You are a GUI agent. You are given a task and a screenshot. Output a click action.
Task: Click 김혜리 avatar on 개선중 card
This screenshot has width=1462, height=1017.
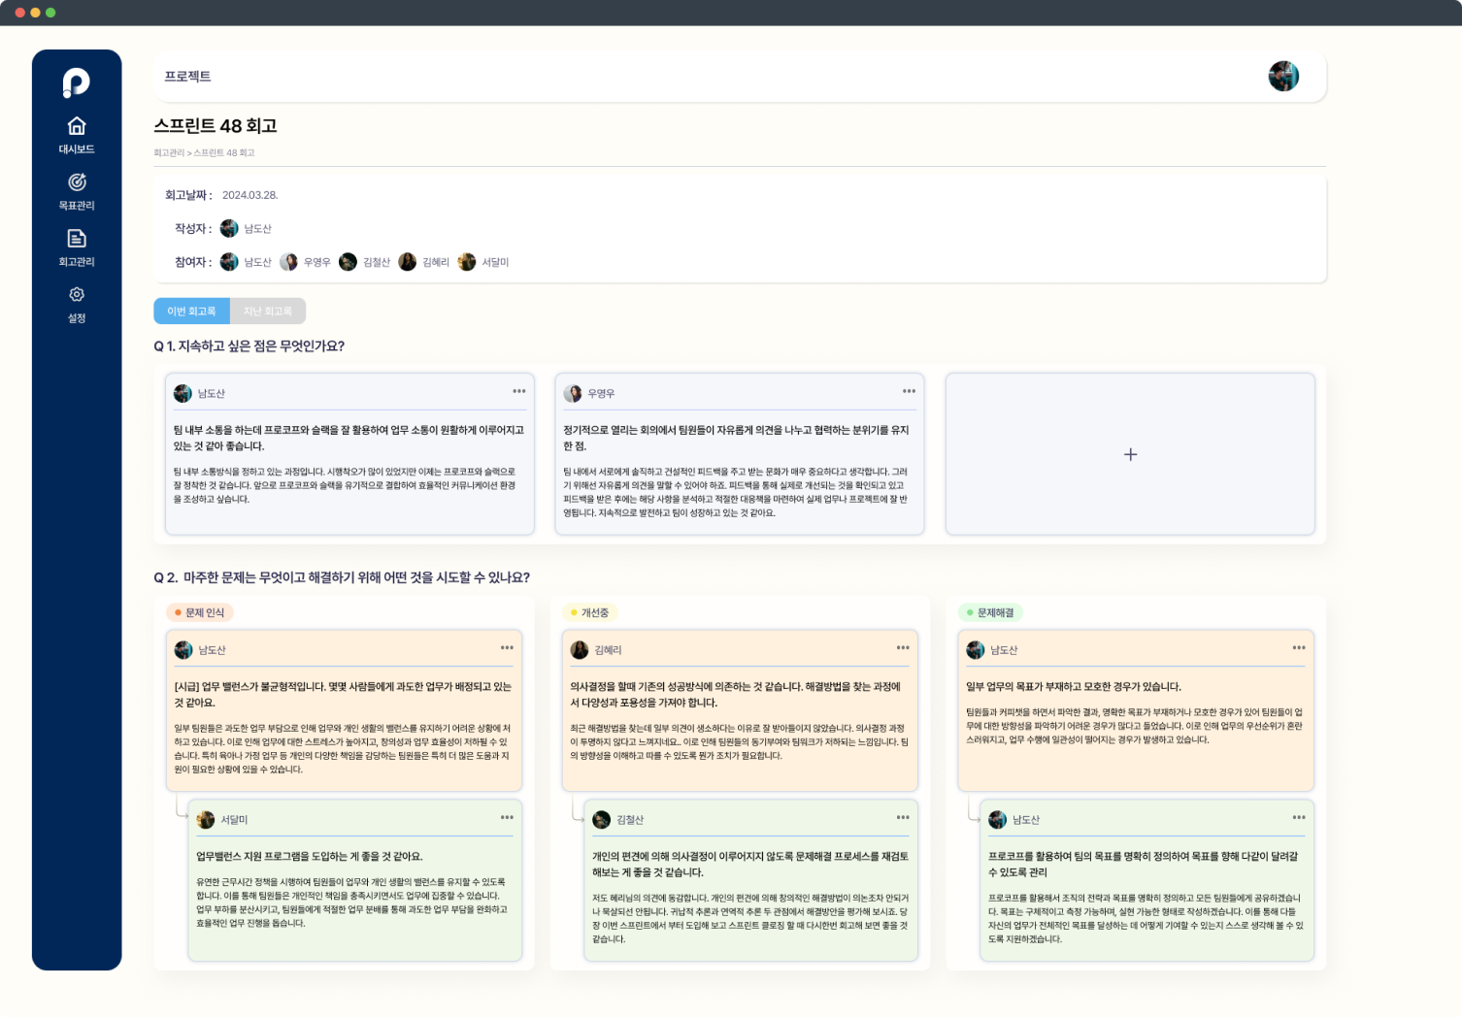pyautogui.click(x=580, y=650)
